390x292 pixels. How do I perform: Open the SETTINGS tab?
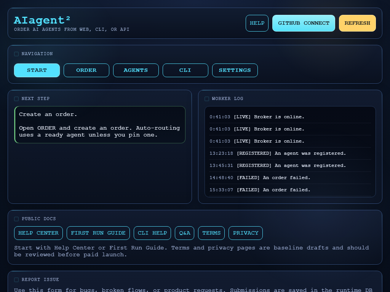pos(235,70)
